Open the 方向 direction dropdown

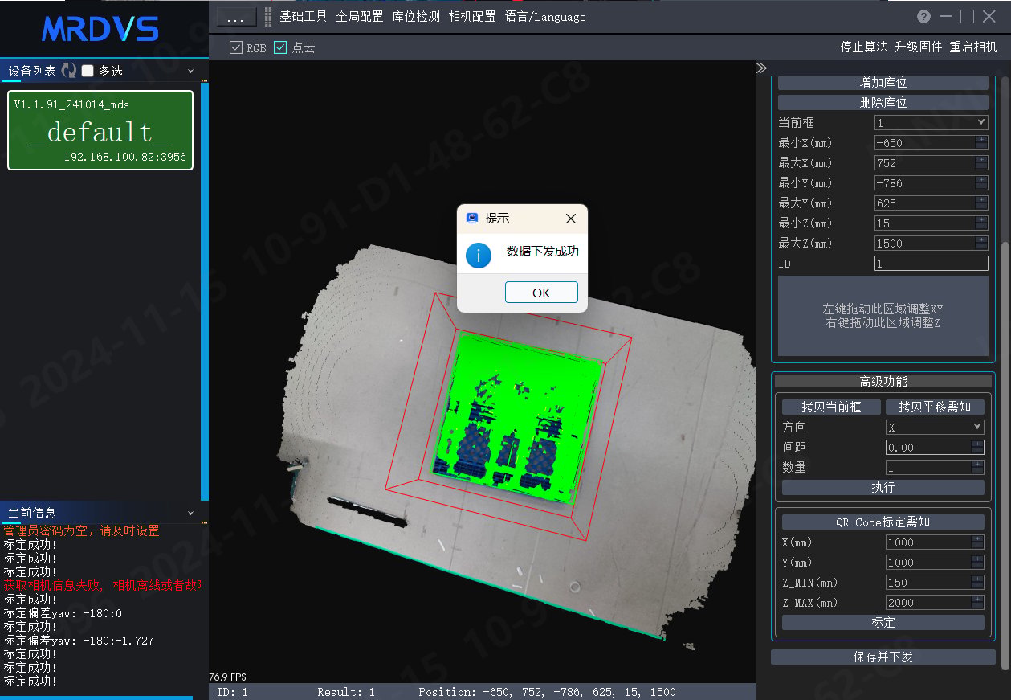pos(935,427)
